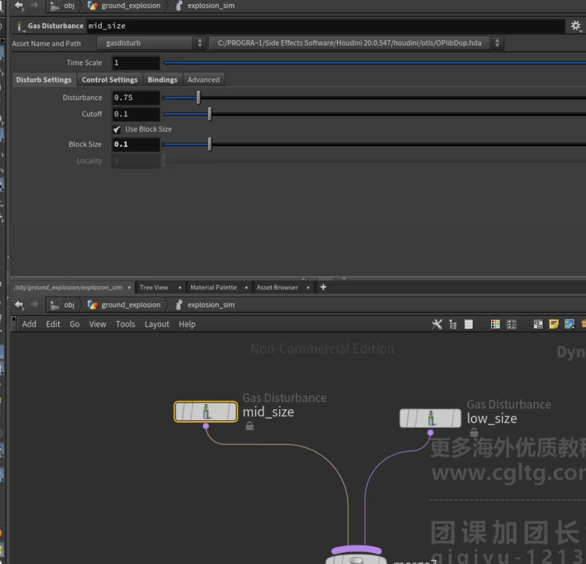586x564 pixels.
Task: Open the node color palette icon
Action: [495, 324]
